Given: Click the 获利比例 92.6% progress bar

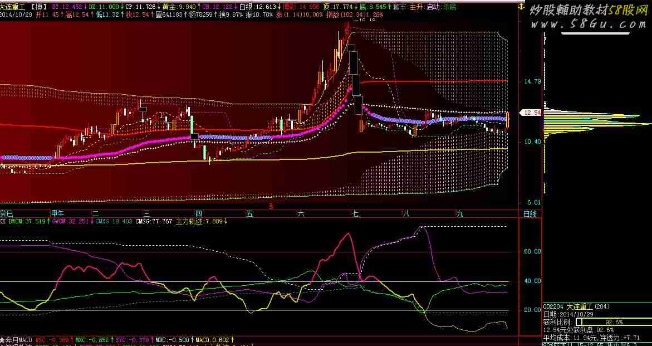Looking at the screenshot, I should 614,322.
